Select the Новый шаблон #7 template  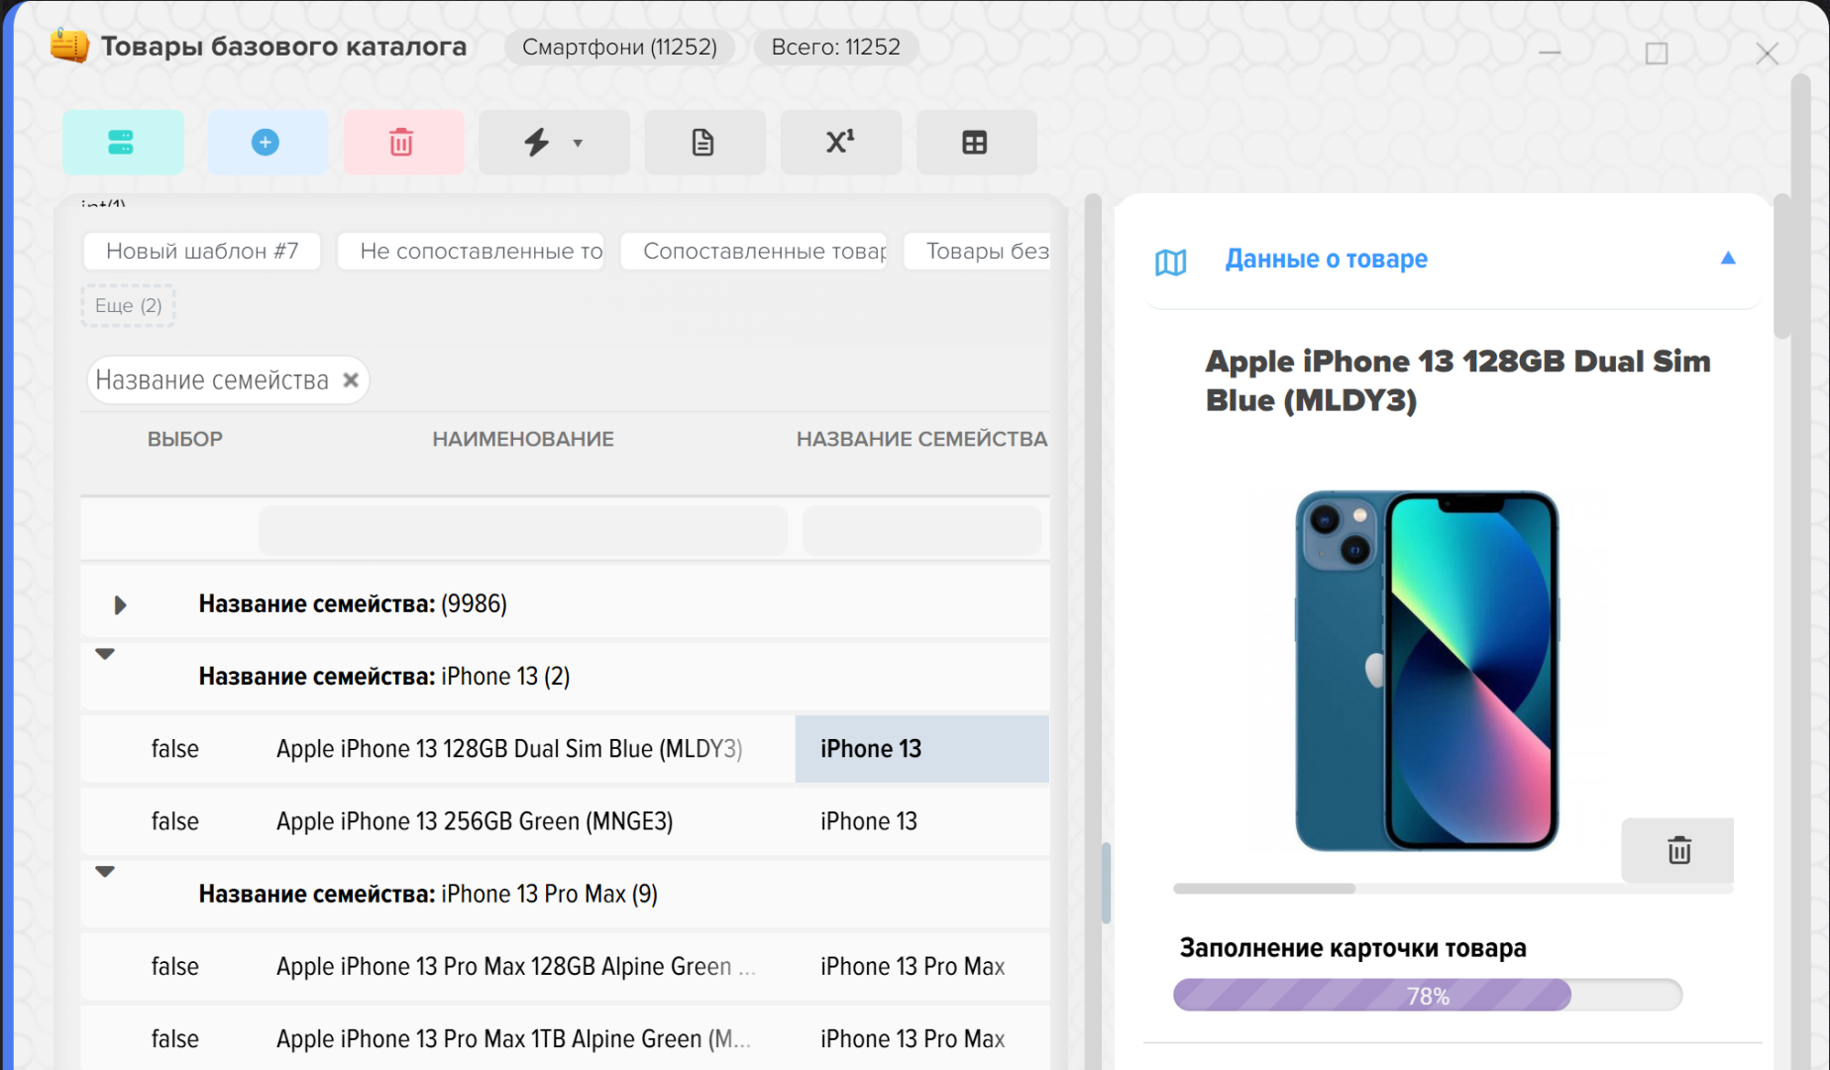[202, 251]
